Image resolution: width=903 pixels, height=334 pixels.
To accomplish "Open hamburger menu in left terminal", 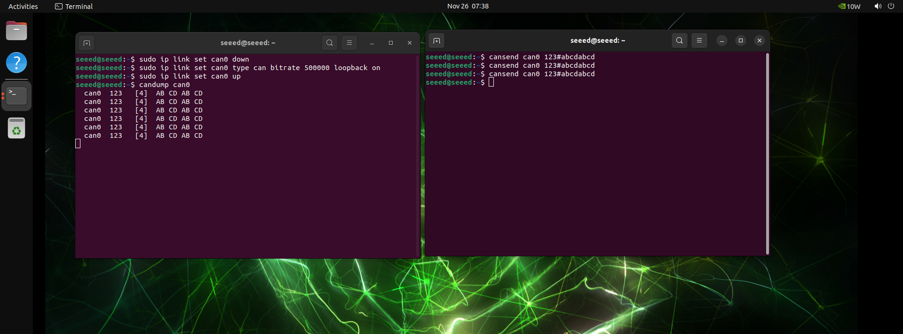I will [x=349, y=43].
